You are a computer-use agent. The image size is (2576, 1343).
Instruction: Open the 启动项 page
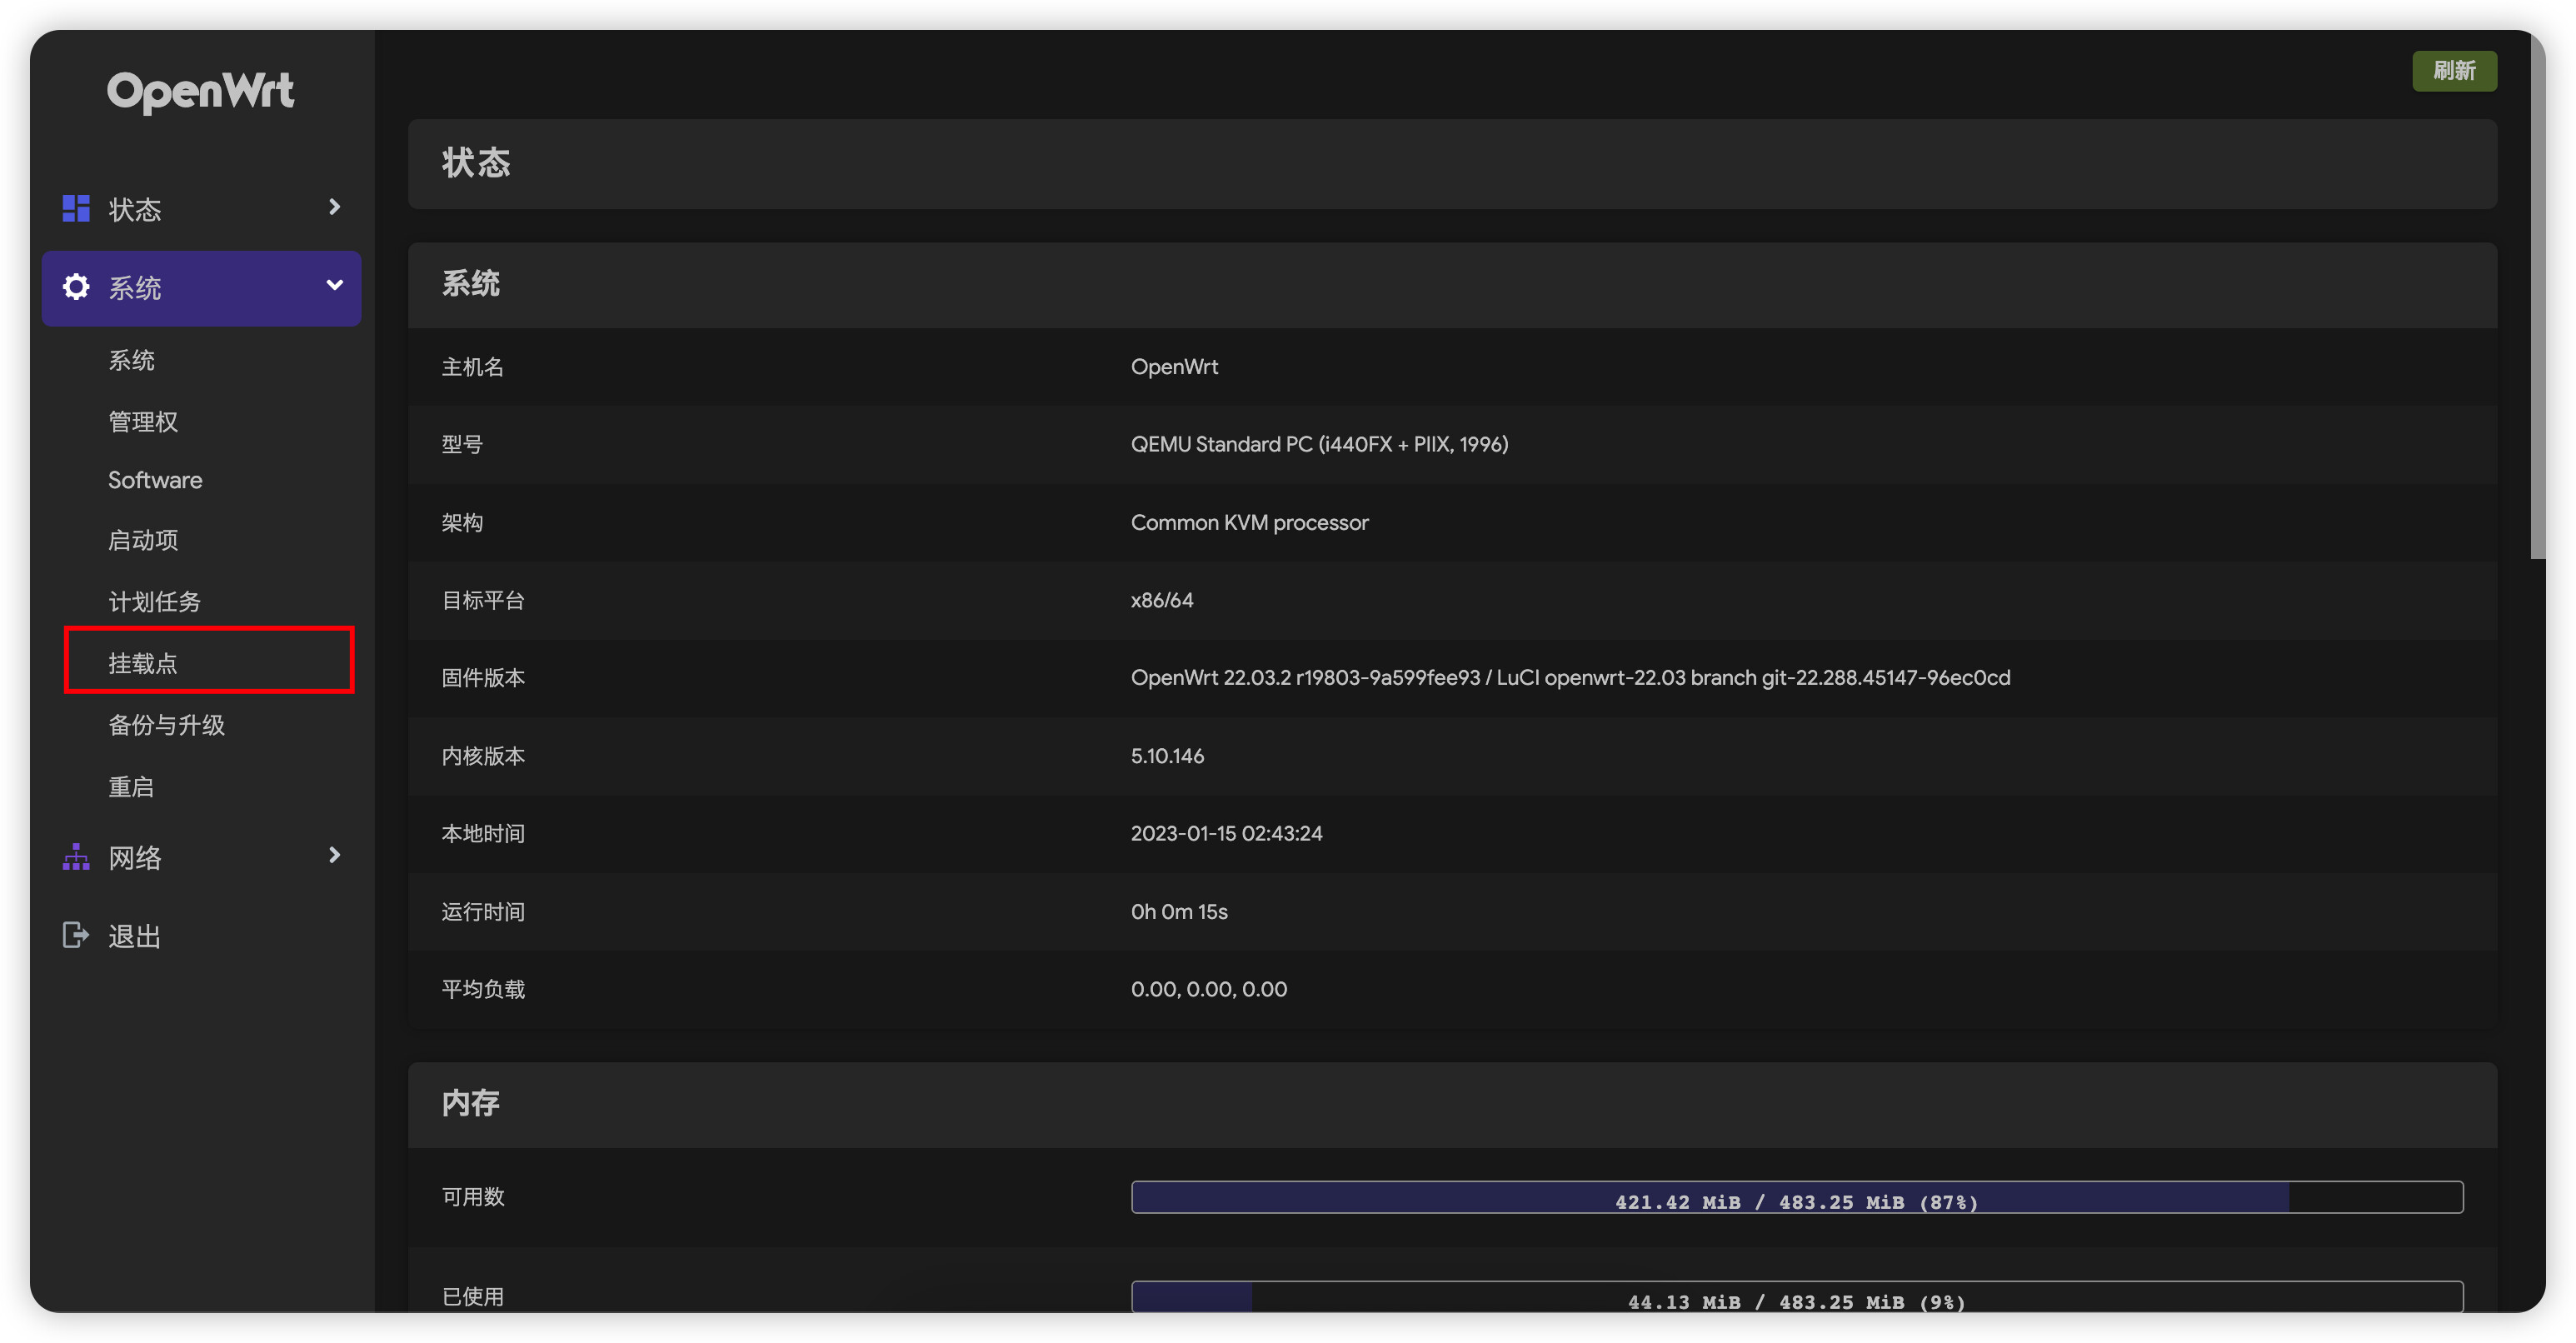tap(143, 540)
